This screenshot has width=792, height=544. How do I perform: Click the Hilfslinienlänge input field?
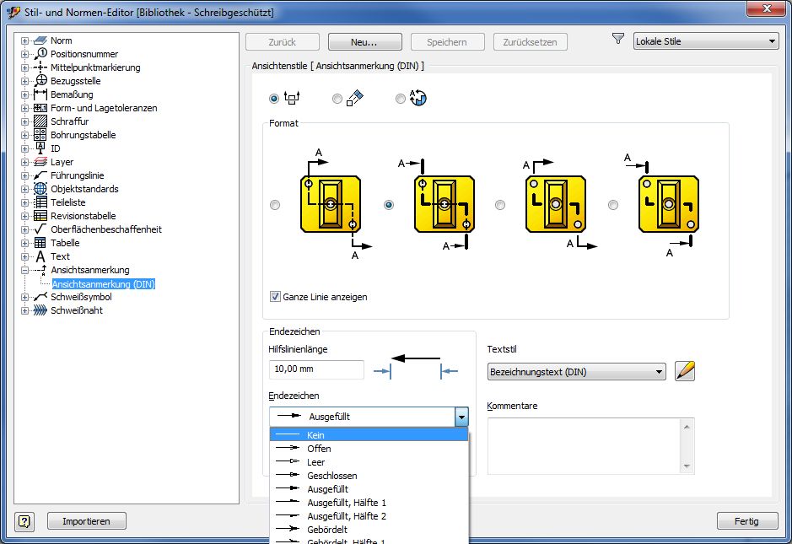316,369
